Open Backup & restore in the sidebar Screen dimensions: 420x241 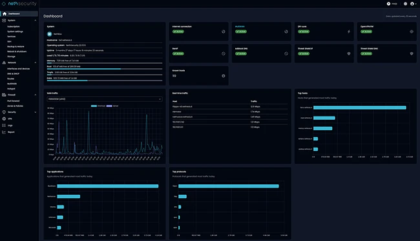[x=16, y=46]
